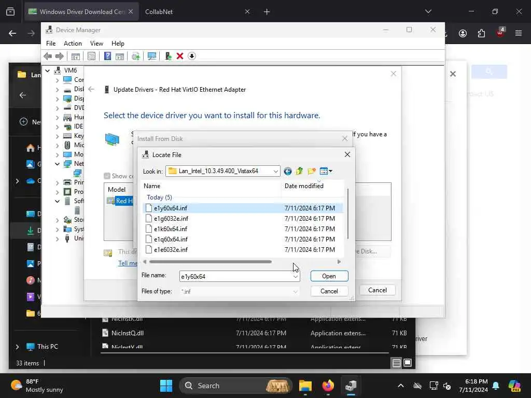Create new folder in Locate File dialog
Viewport: 531px width, 398px height.
tap(311, 171)
